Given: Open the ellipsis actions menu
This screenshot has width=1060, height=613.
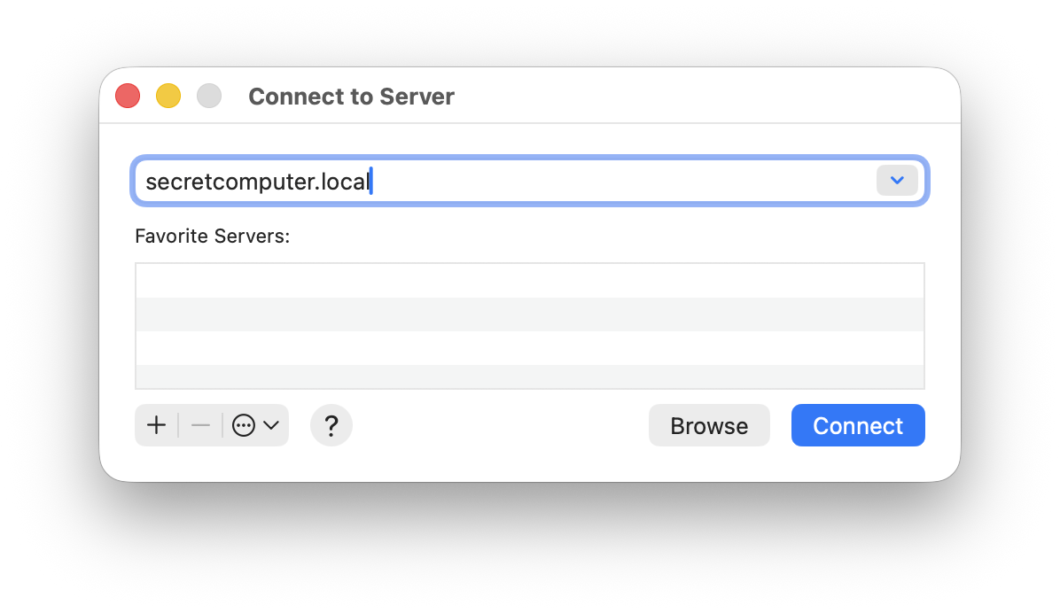Looking at the screenshot, I should 244,426.
